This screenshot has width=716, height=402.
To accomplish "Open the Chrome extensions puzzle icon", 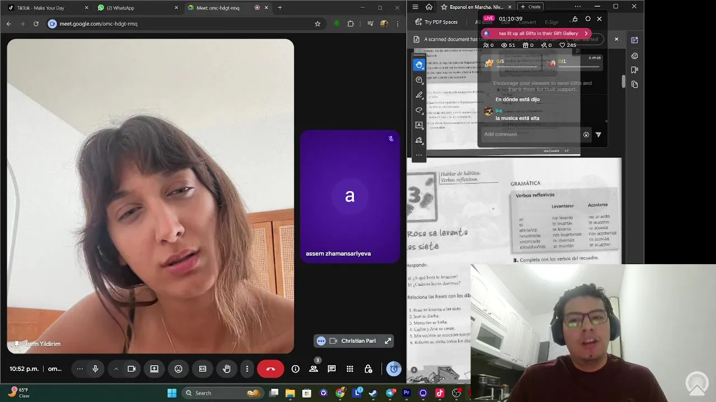I will pyautogui.click(x=351, y=24).
